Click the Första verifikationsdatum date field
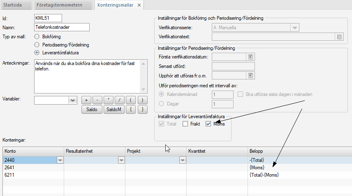 click(x=229, y=57)
